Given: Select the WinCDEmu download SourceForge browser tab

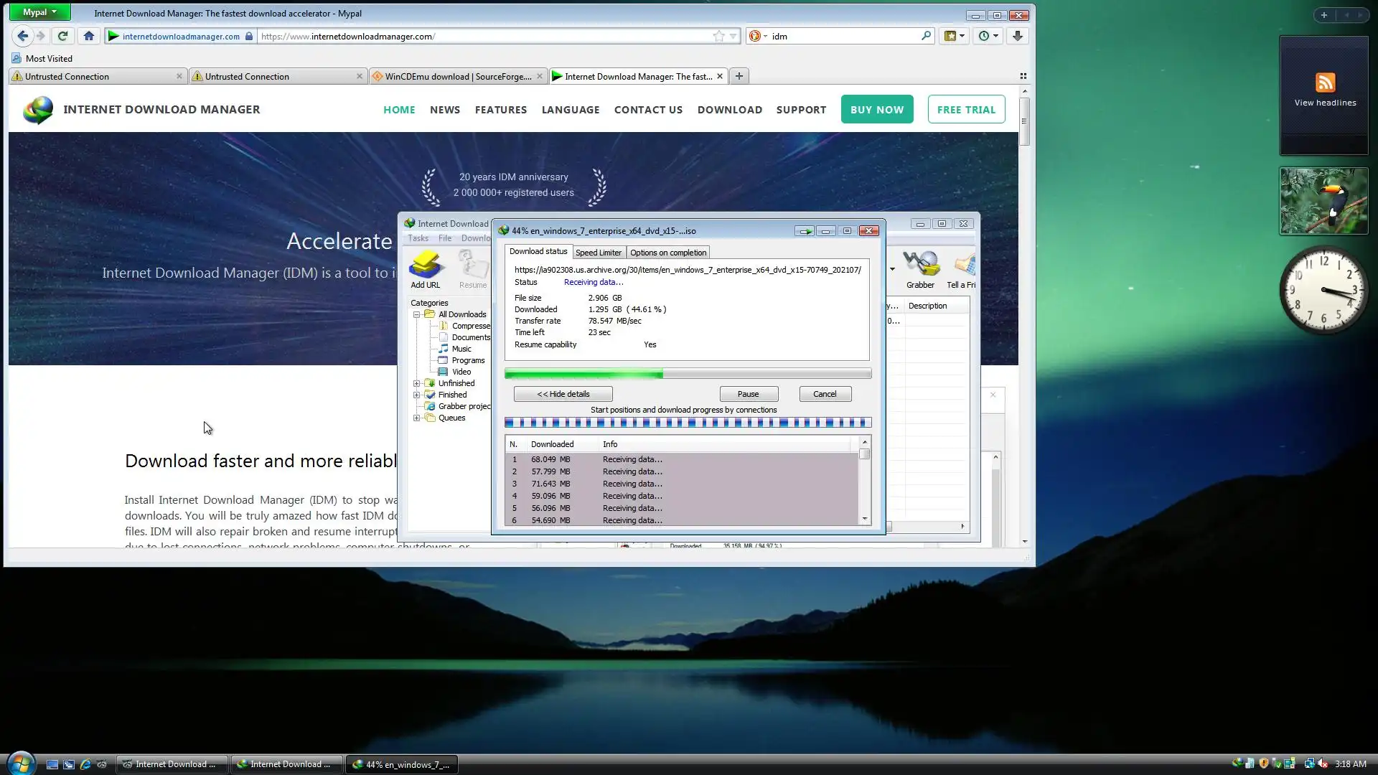Looking at the screenshot, I should pyautogui.click(x=457, y=76).
